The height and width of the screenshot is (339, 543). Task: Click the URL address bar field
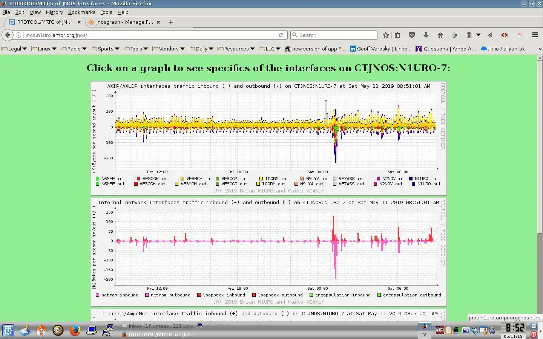tap(149, 35)
